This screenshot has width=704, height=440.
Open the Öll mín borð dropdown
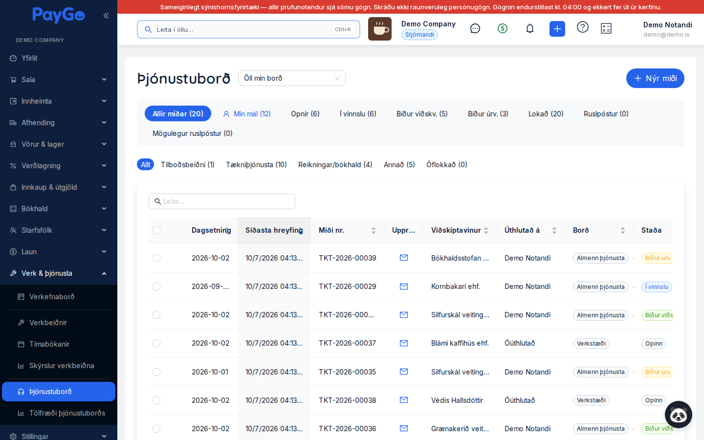coord(292,78)
